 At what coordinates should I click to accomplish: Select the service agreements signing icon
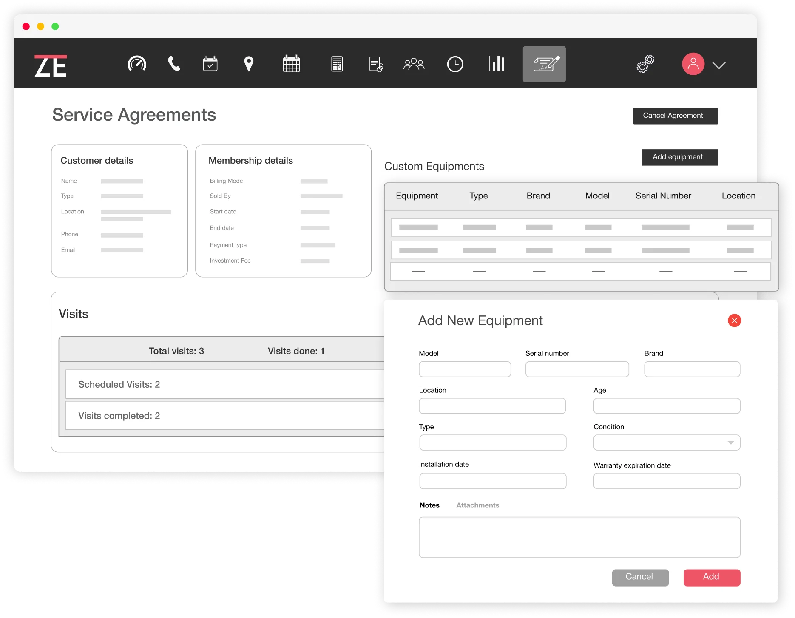click(x=544, y=64)
